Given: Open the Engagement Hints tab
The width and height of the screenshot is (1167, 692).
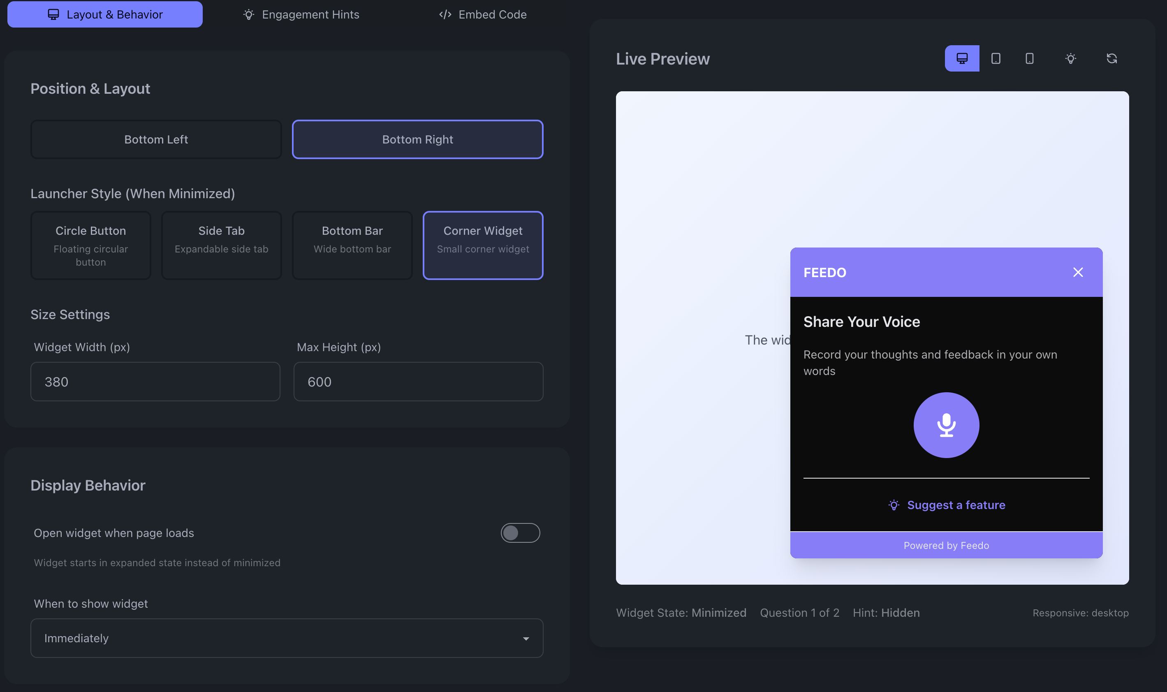Looking at the screenshot, I should click(x=301, y=14).
